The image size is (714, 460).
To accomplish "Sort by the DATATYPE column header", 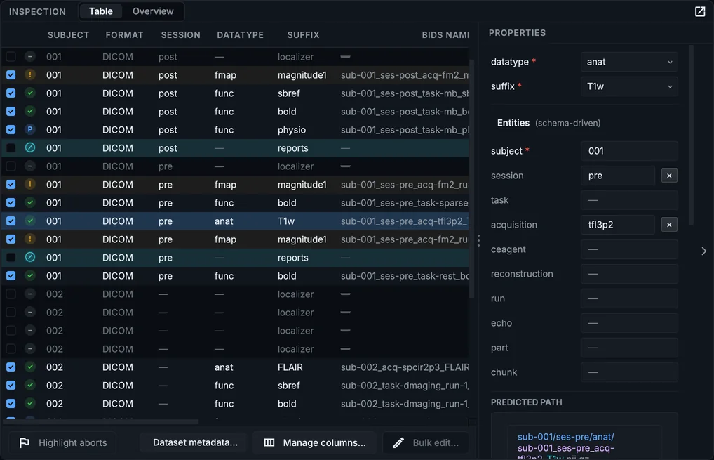I will point(240,35).
